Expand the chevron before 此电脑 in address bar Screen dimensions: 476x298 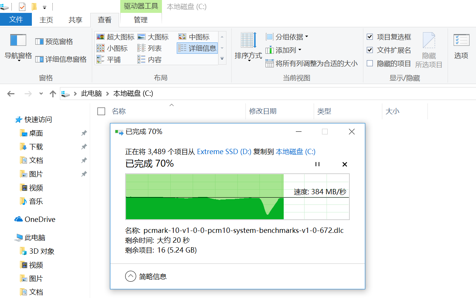(x=75, y=94)
